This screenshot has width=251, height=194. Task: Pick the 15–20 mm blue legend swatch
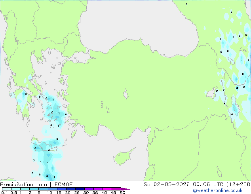point(61,189)
